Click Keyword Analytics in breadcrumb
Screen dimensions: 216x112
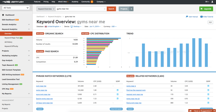[55, 17]
